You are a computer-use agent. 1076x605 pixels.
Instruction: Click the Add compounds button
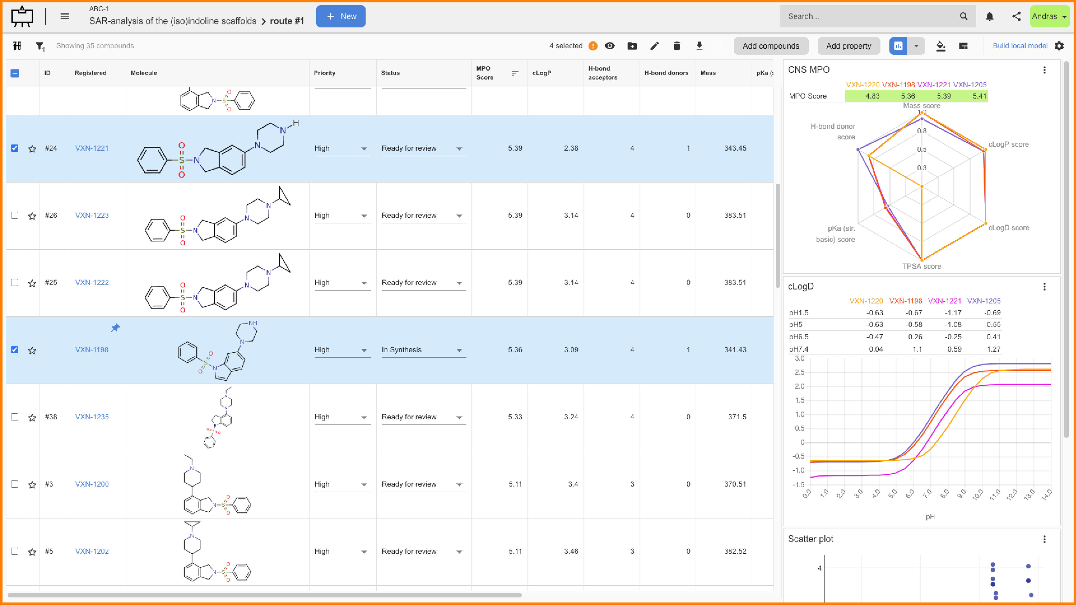[x=771, y=46]
